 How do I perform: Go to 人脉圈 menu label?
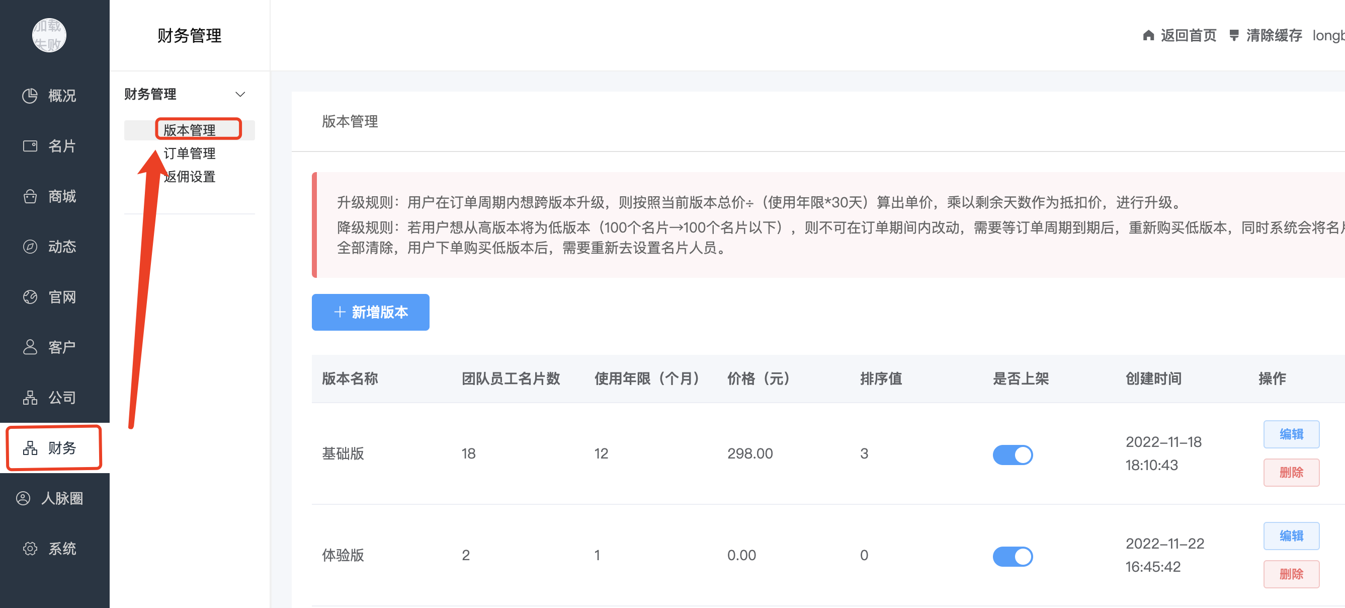[x=62, y=498]
